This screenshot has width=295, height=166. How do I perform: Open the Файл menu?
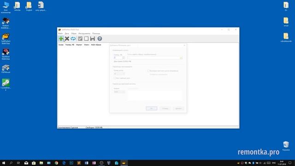click(60, 34)
